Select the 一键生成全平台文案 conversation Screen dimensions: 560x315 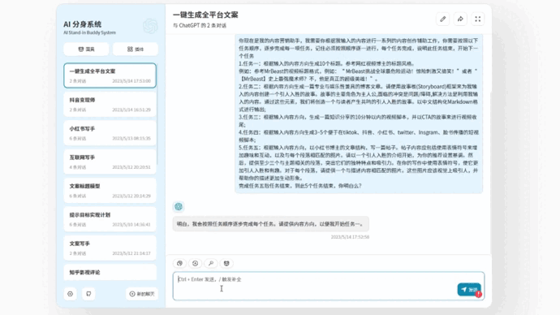110,76
